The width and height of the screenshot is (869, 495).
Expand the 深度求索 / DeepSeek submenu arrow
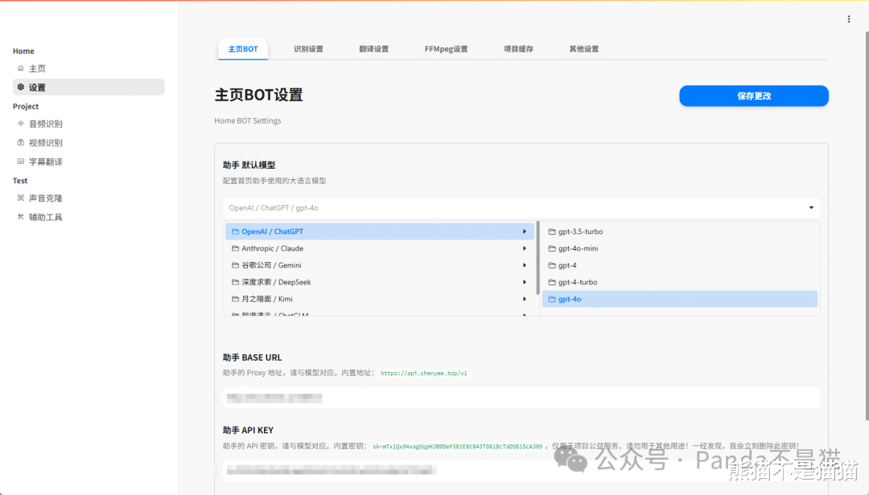pyautogui.click(x=525, y=282)
